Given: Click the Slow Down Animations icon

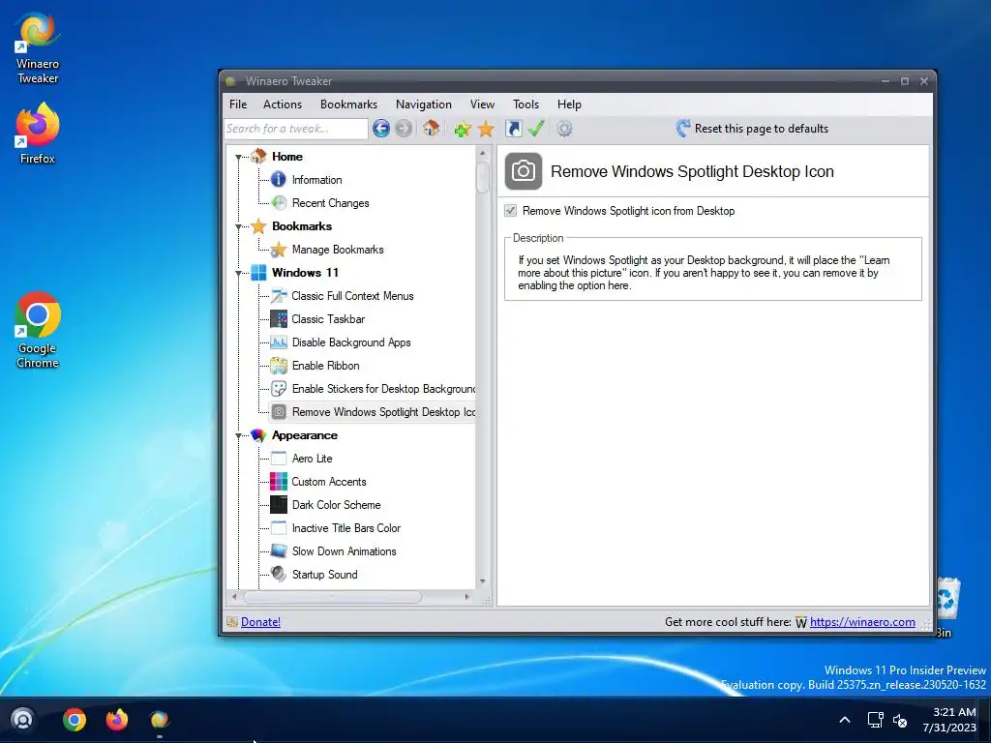Looking at the screenshot, I should click(x=279, y=550).
